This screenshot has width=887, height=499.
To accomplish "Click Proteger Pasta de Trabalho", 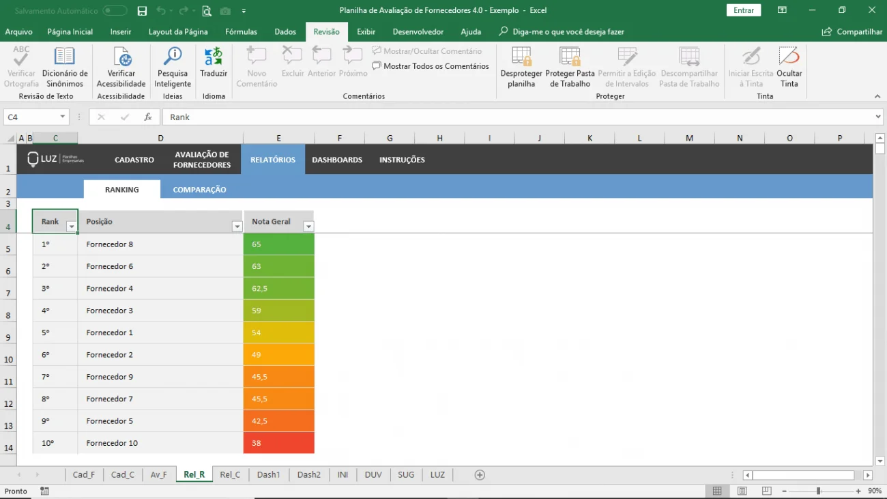I will coord(570,67).
